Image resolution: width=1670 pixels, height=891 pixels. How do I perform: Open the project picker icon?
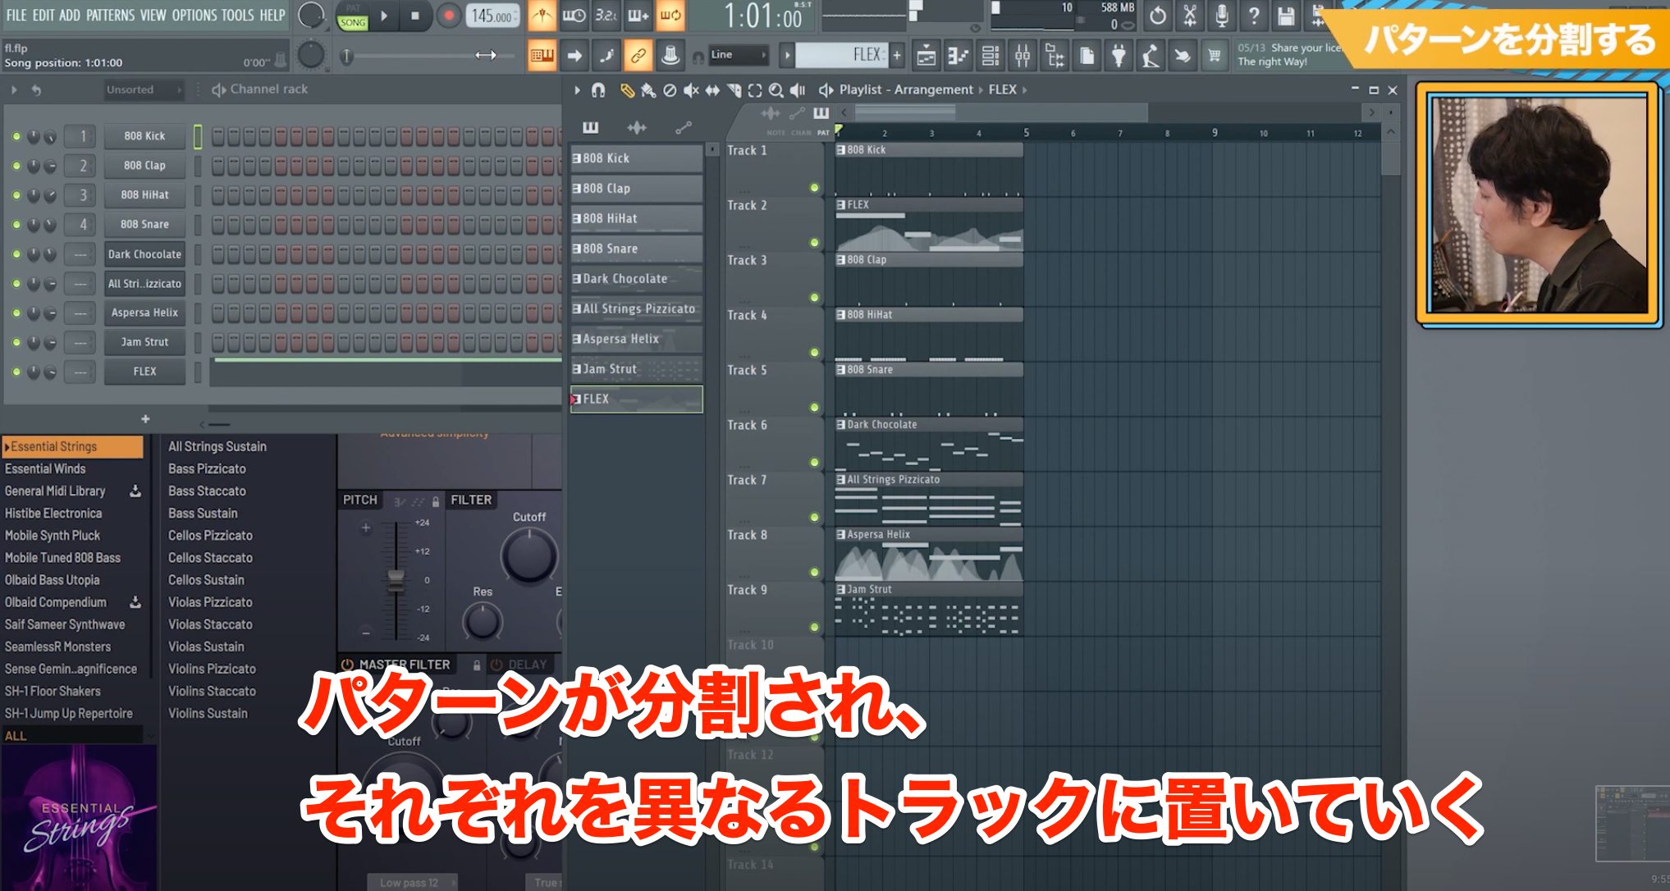(x=1087, y=56)
